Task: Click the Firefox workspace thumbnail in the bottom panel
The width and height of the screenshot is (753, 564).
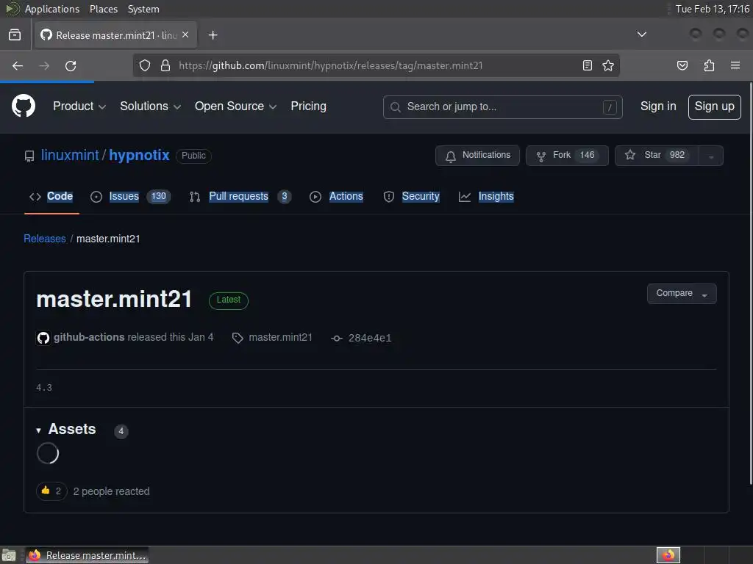Action: pyautogui.click(x=668, y=555)
